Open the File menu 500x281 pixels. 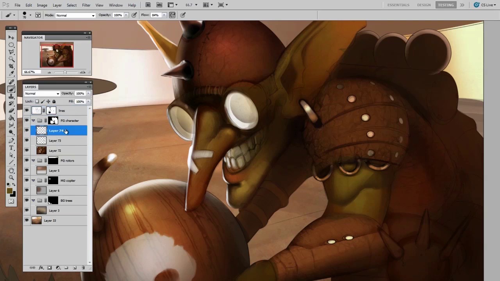[x=18, y=5]
